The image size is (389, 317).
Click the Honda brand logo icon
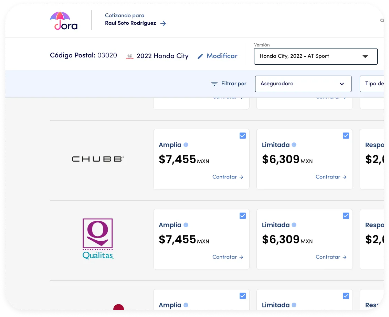click(130, 56)
